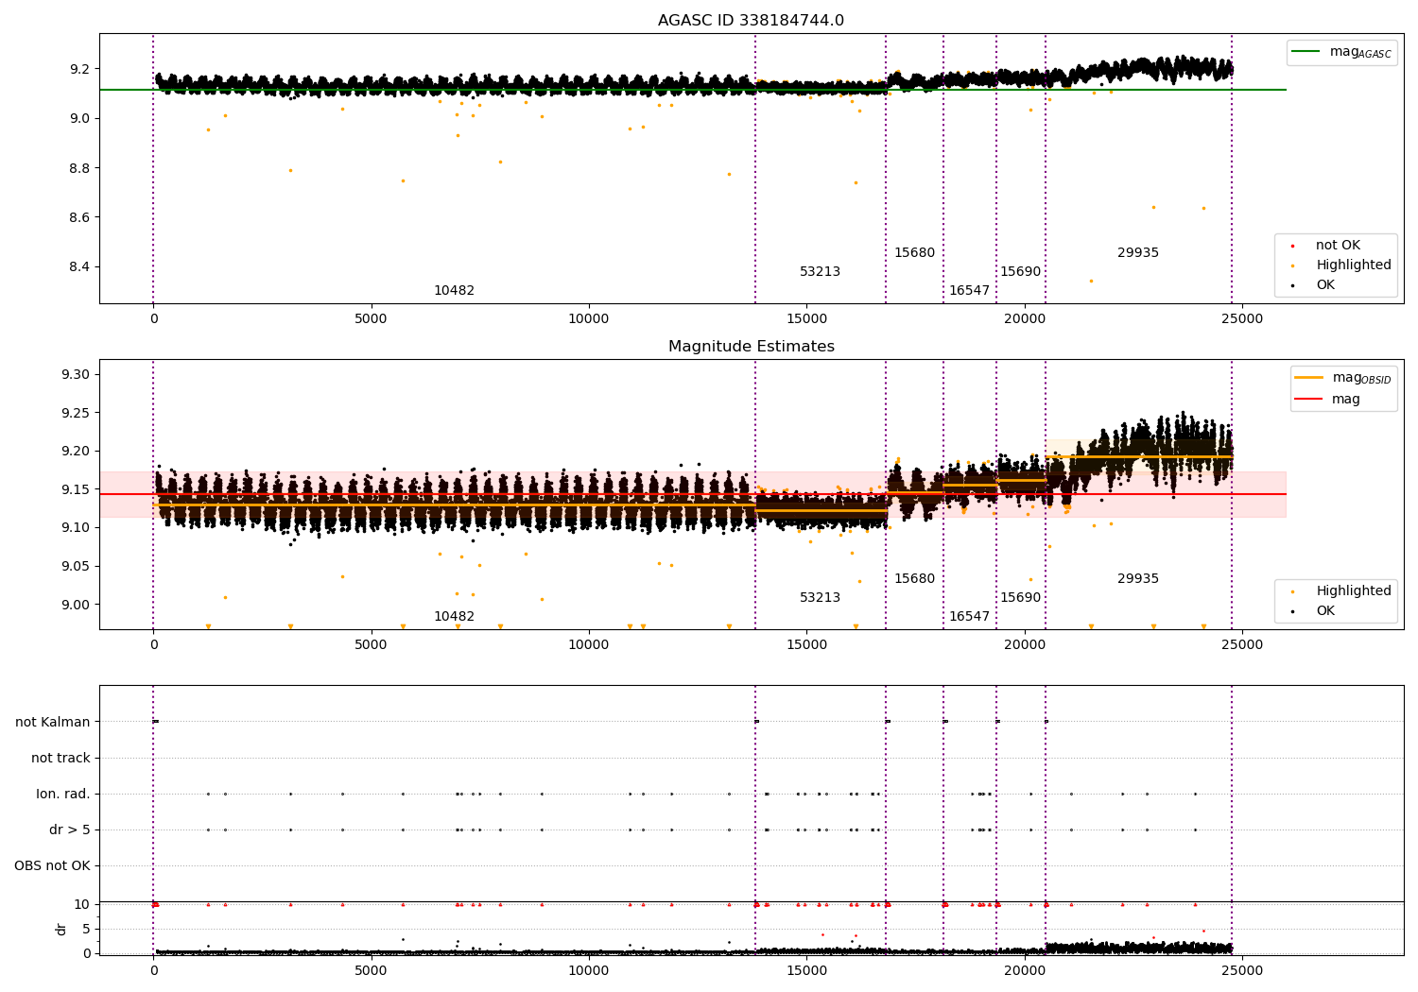
Task: Click y-axis tick '9.2' in AGASC plot
Action: point(79,70)
